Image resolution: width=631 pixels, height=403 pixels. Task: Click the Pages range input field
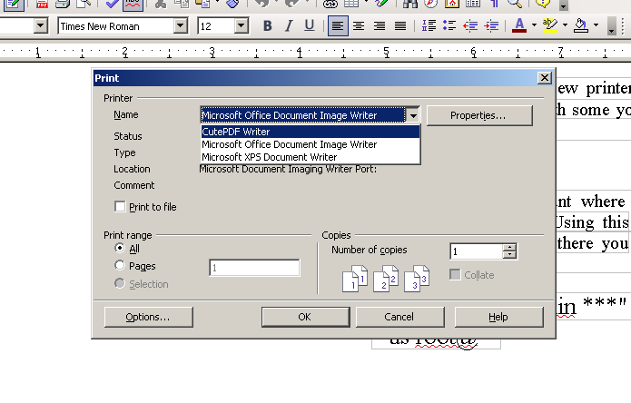255,268
